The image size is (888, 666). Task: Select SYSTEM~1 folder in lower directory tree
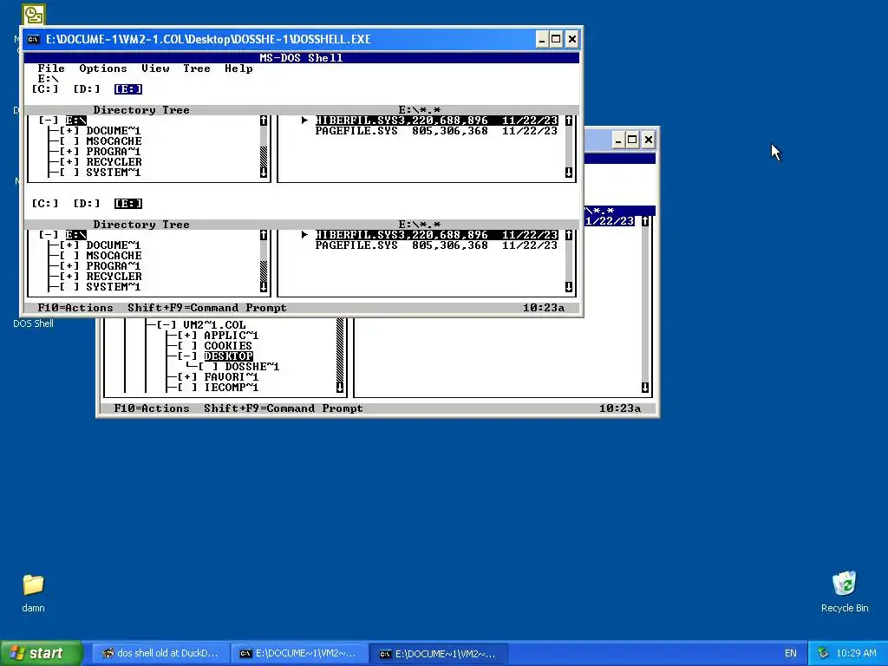point(114,287)
